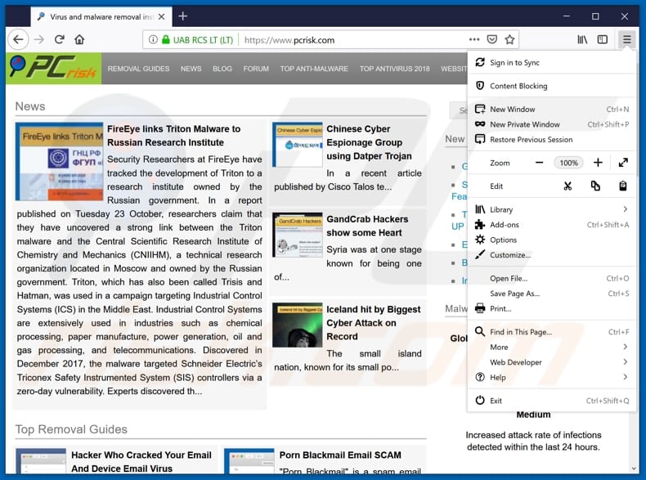The image size is (646, 480).
Task: Click the green padlock security icon
Action: click(166, 39)
